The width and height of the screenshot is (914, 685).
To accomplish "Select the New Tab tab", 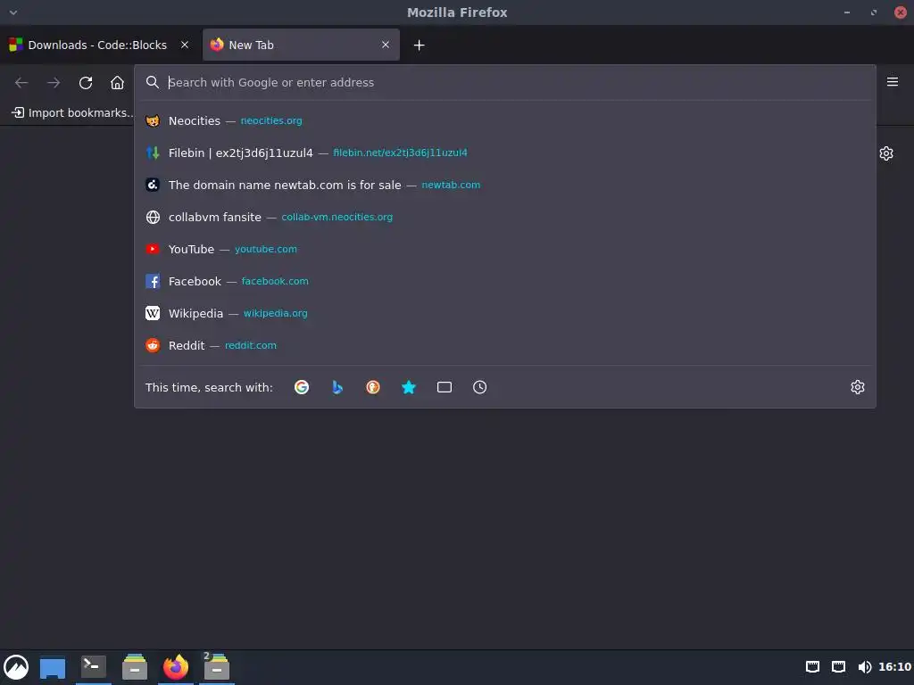I will point(301,45).
